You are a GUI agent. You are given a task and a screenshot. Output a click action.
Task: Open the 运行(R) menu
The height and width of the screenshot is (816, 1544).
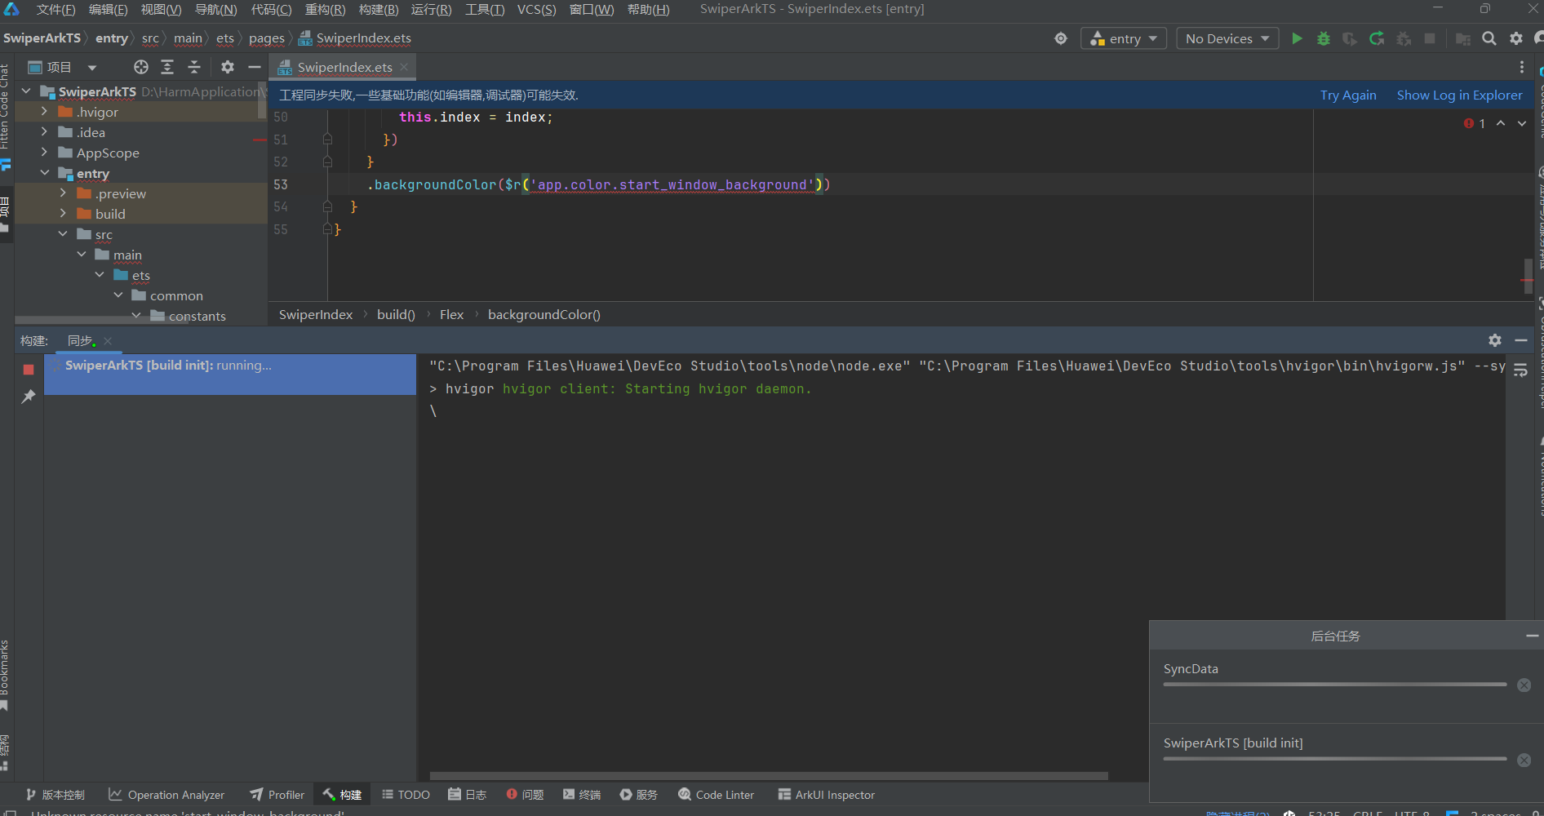(x=431, y=9)
